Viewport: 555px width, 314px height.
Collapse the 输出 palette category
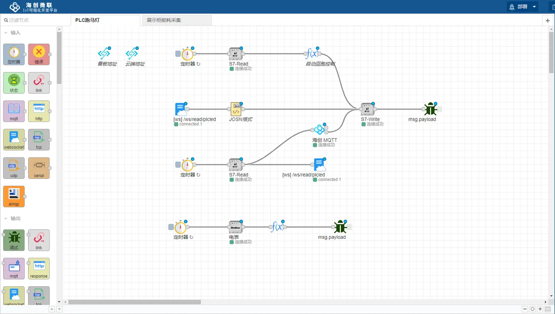click(x=6, y=218)
